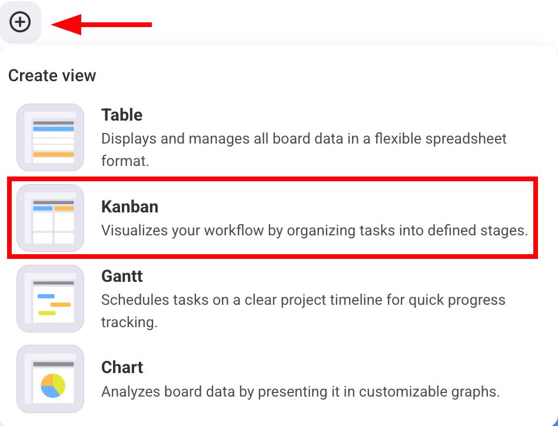Select the "Chart" view title

(x=122, y=367)
